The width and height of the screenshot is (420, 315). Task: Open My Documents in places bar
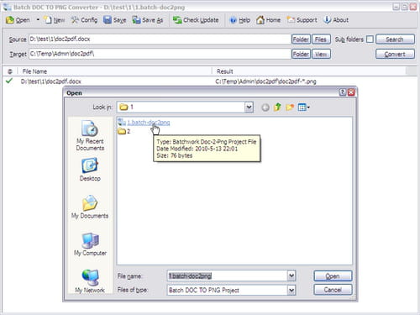pos(90,207)
